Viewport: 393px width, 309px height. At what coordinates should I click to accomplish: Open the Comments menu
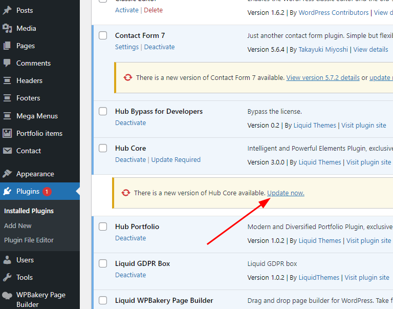(33, 63)
